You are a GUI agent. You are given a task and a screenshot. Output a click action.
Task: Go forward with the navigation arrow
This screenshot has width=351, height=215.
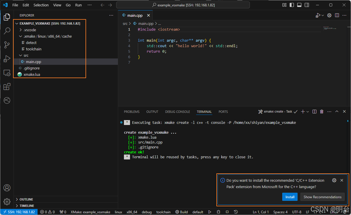point(110,5)
